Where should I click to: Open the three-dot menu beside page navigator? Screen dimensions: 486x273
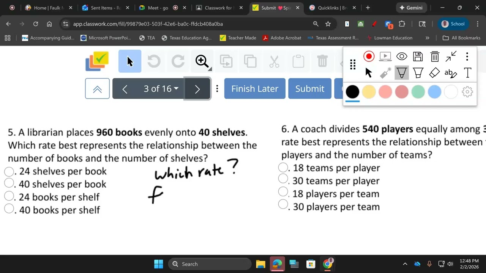pyautogui.click(x=217, y=89)
